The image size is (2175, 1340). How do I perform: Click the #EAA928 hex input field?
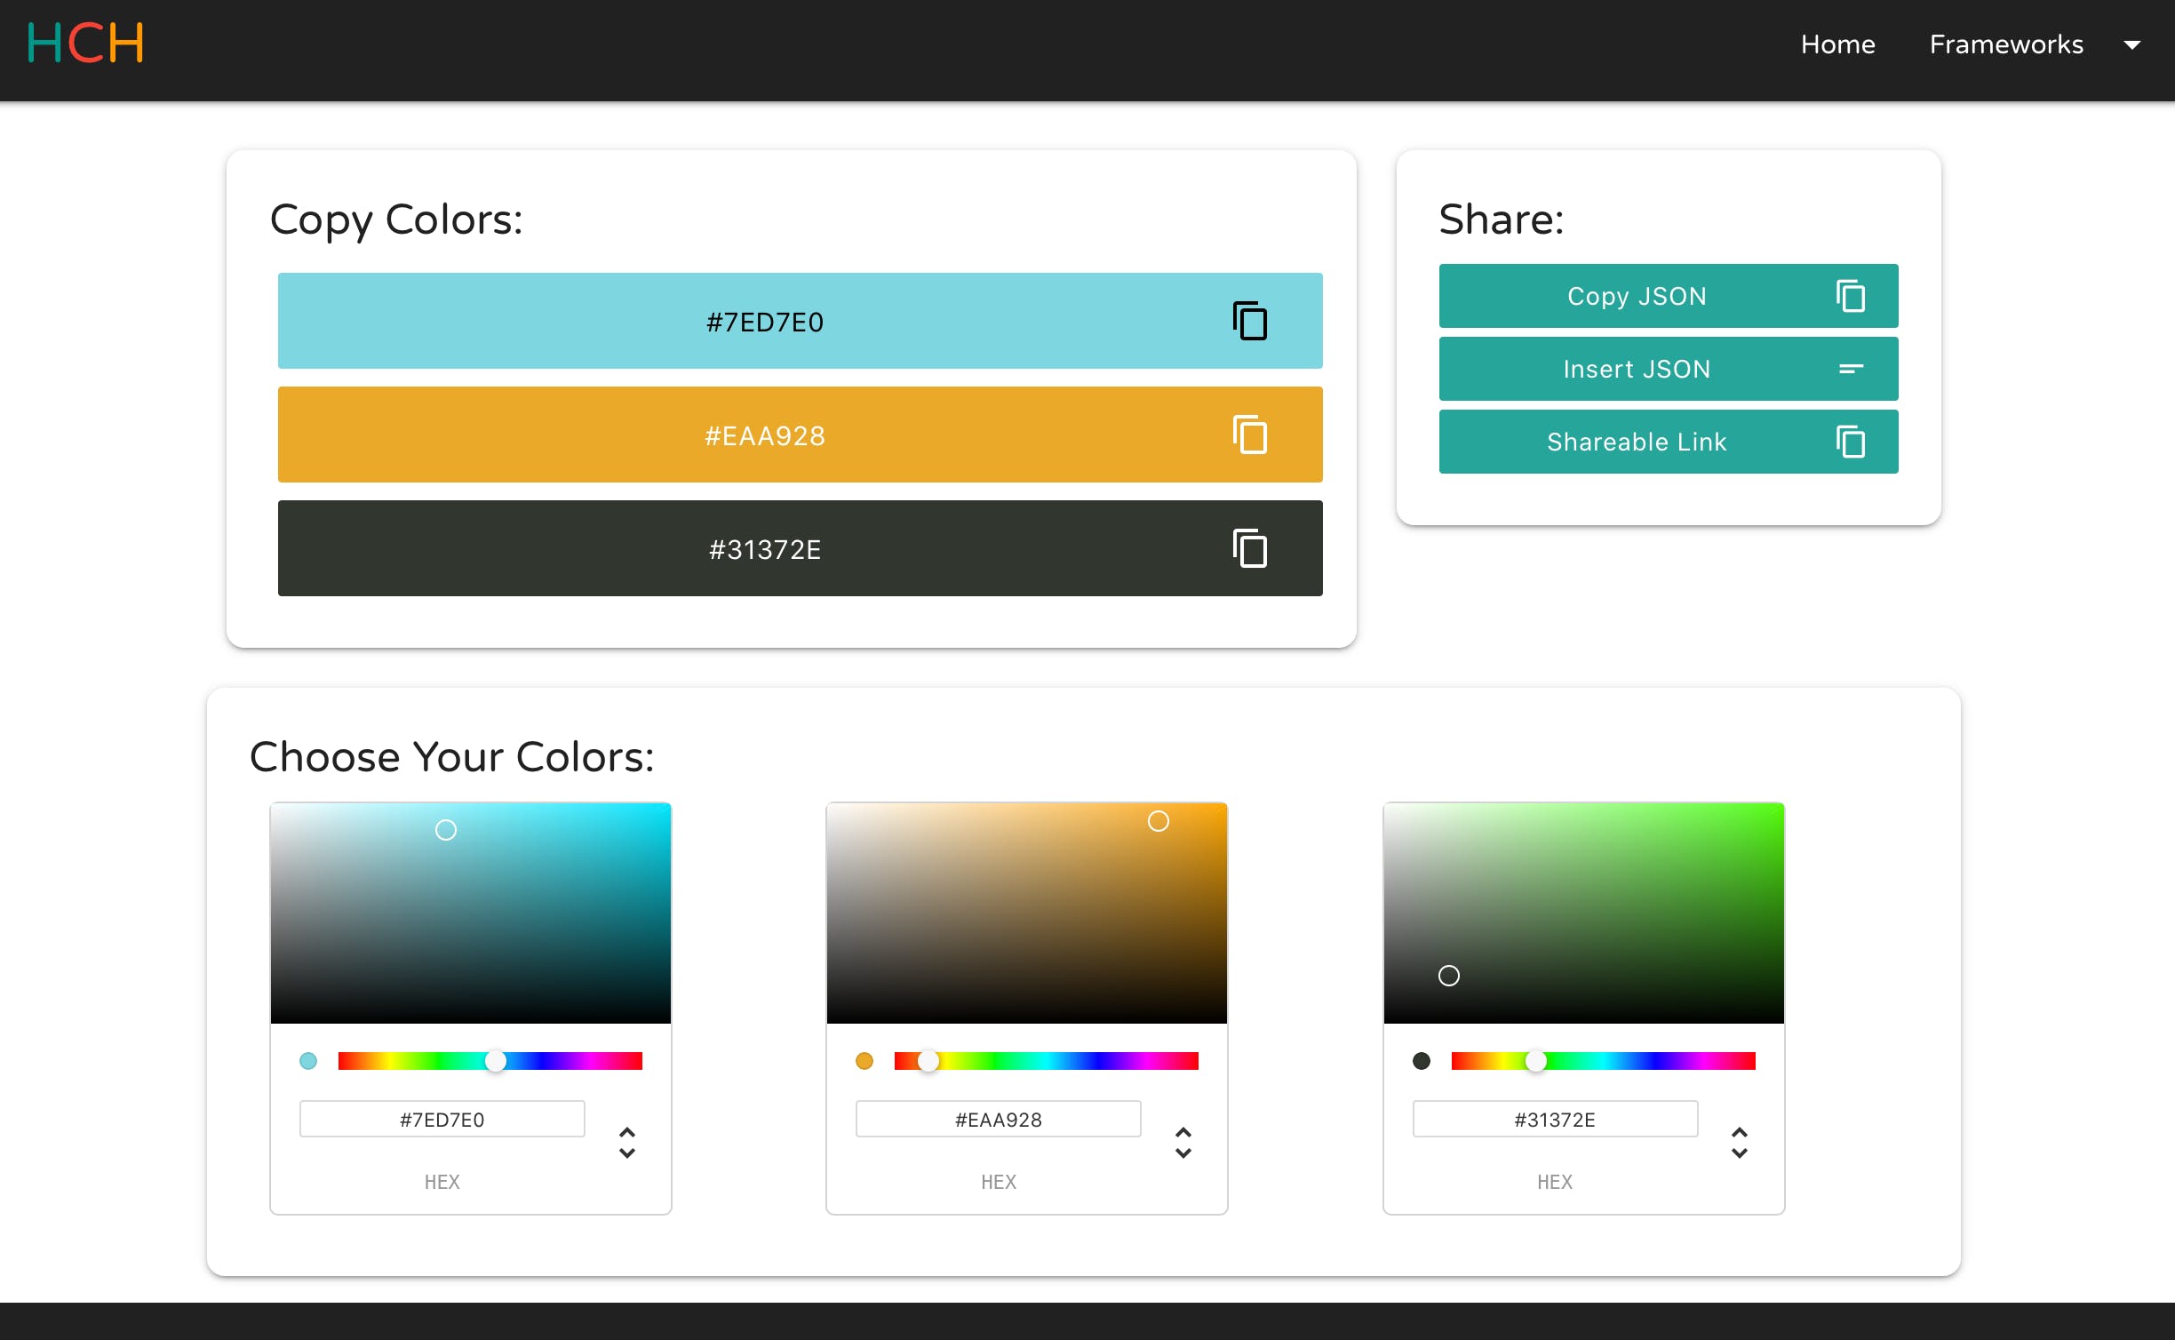pos(999,1119)
